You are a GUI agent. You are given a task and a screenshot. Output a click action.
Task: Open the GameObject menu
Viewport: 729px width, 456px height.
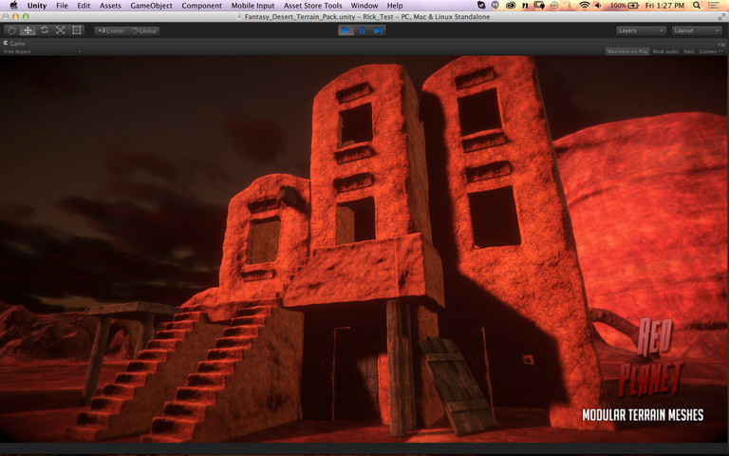pyautogui.click(x=151, y=6)
